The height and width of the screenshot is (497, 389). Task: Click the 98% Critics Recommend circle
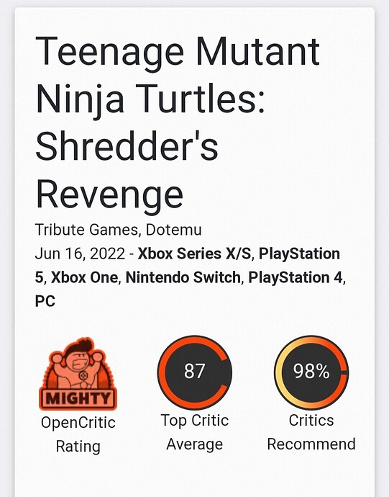[311, 372]
